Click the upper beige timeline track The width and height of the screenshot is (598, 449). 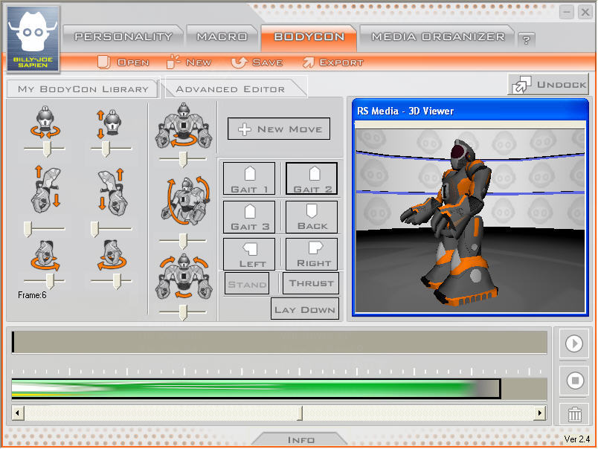(x=280, y=342)
